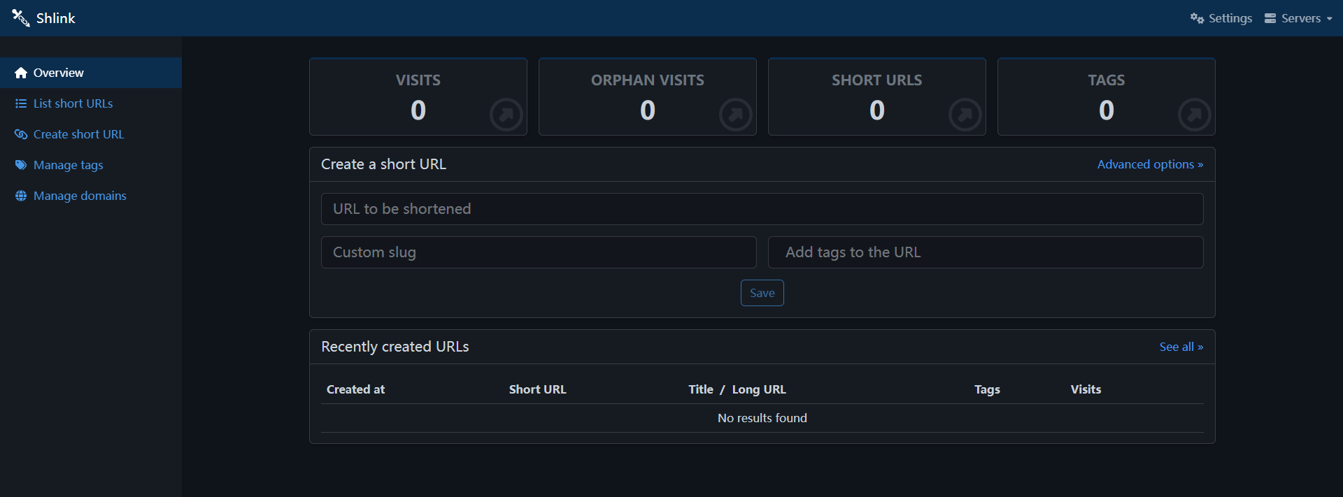Focus the Add tags to the URL field
This screenshot has width=1343, height=497.
(x=986, y=252)
